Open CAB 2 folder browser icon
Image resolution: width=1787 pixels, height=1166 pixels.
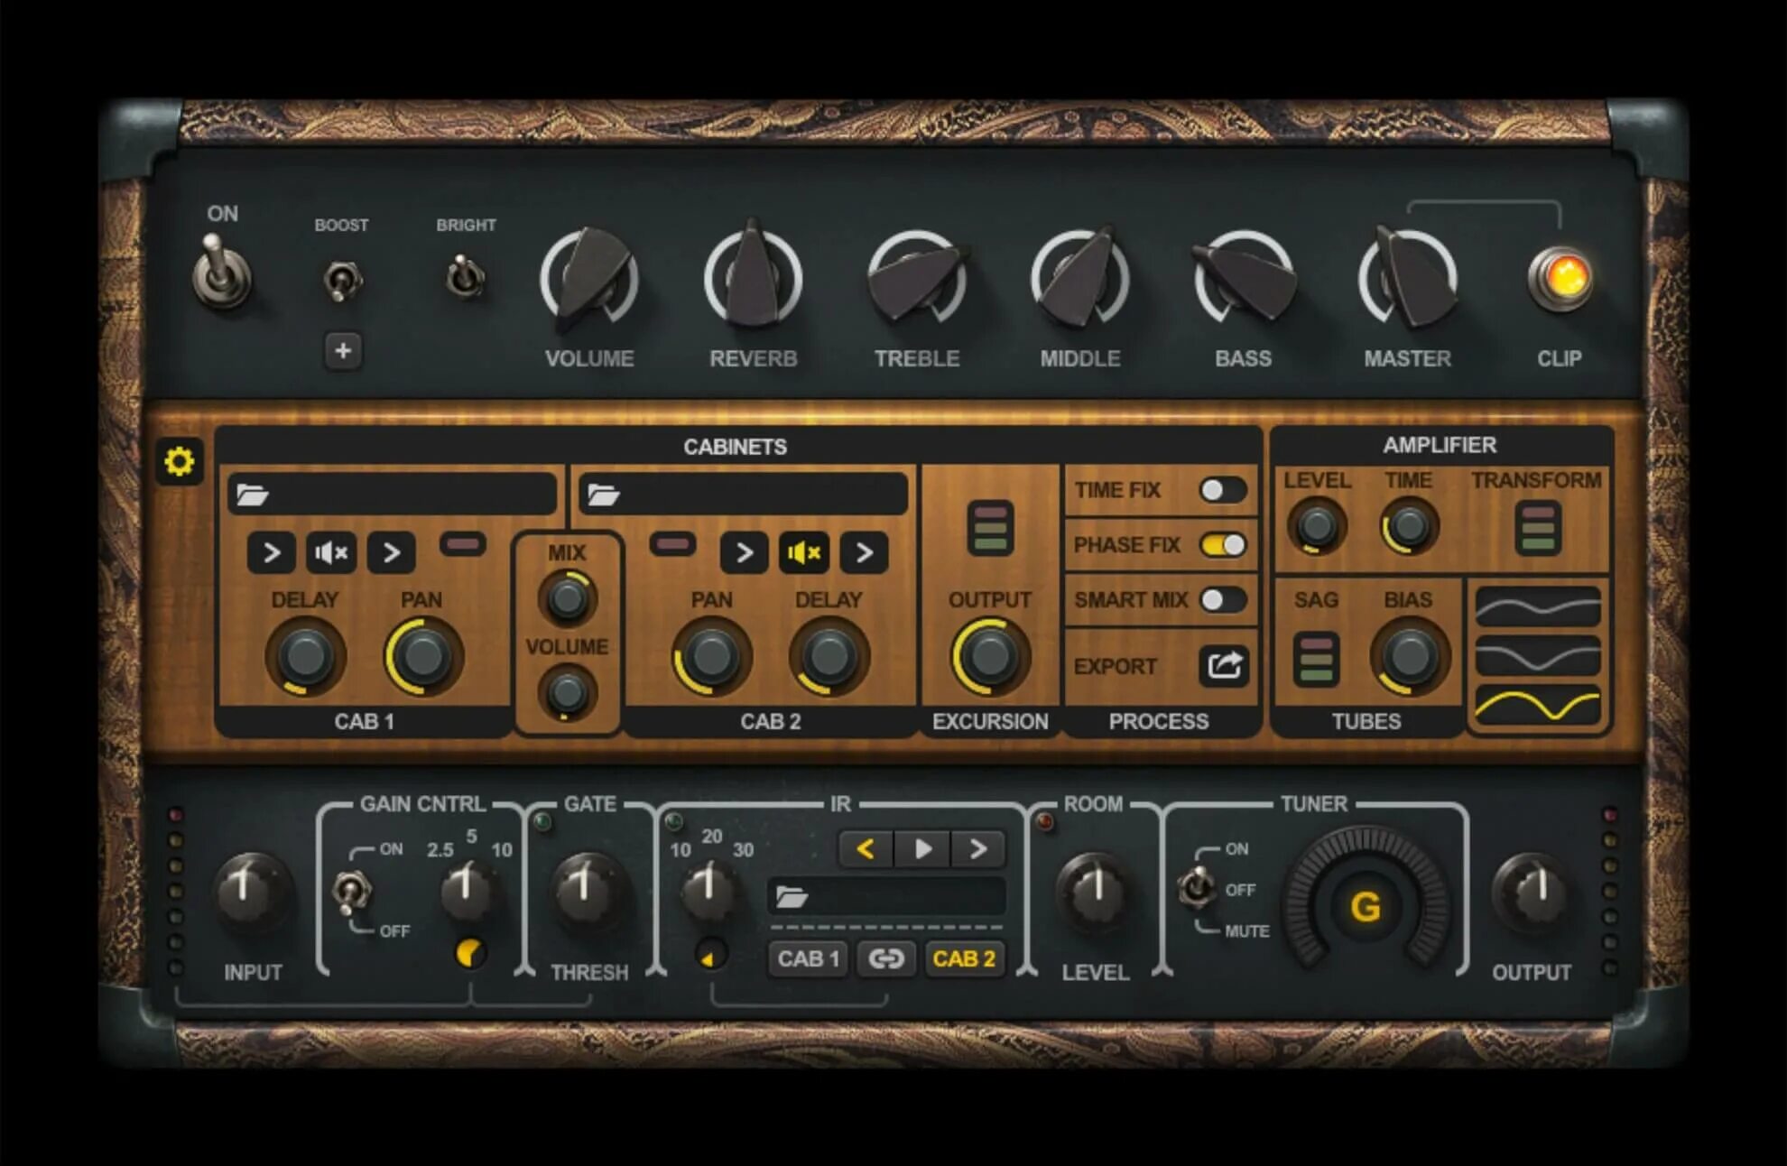(x=603, y=495)
